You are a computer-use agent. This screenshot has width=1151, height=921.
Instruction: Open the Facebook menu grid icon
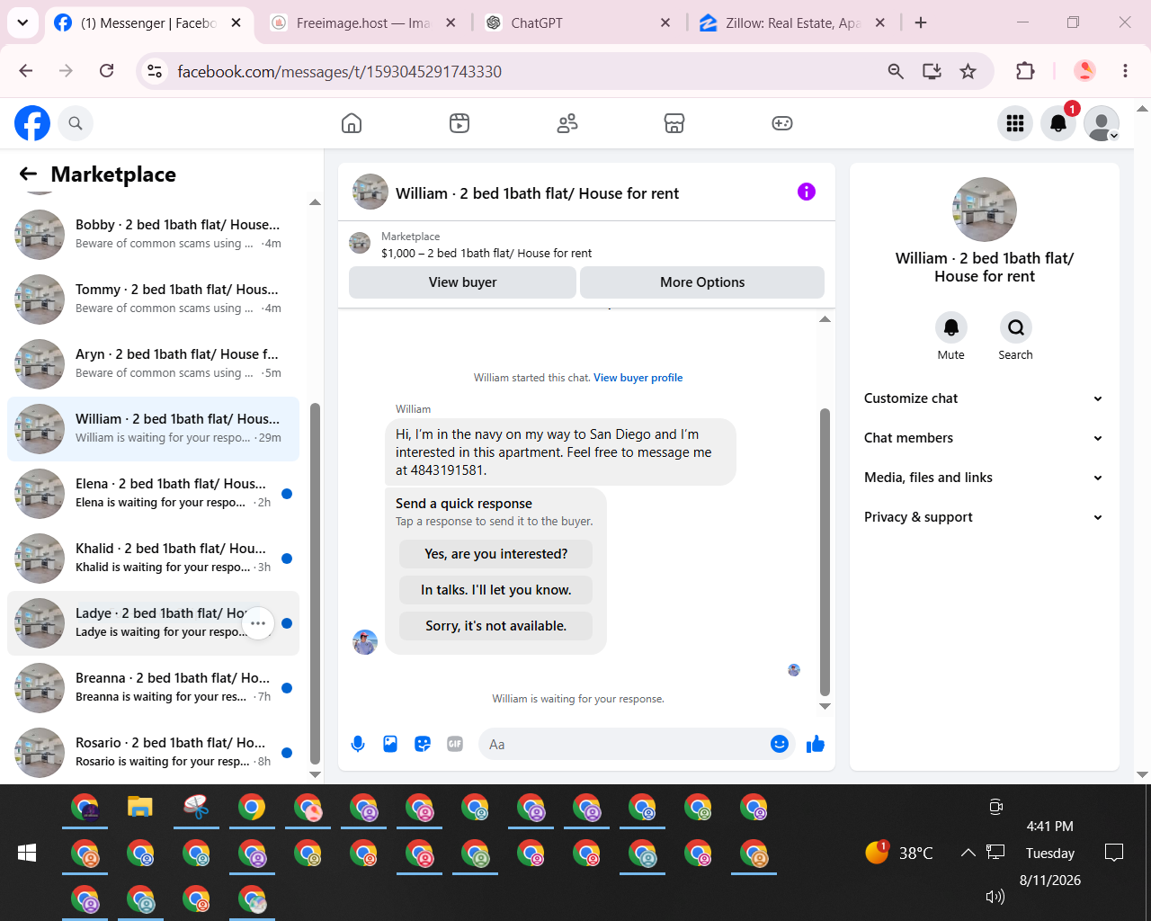tap(1015, 123)
